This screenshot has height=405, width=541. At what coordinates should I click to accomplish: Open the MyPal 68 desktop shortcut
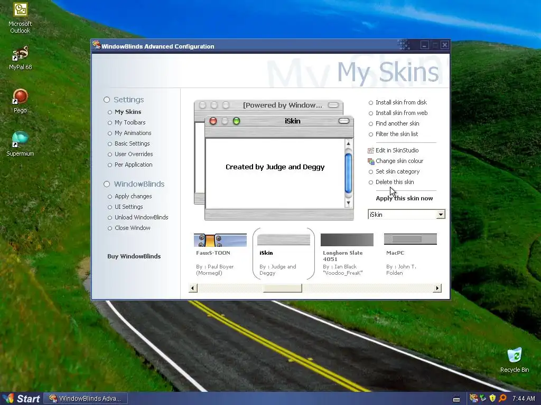click(20, 58)
